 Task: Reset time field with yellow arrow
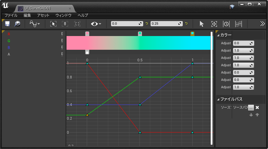click(x=147, y=24)
